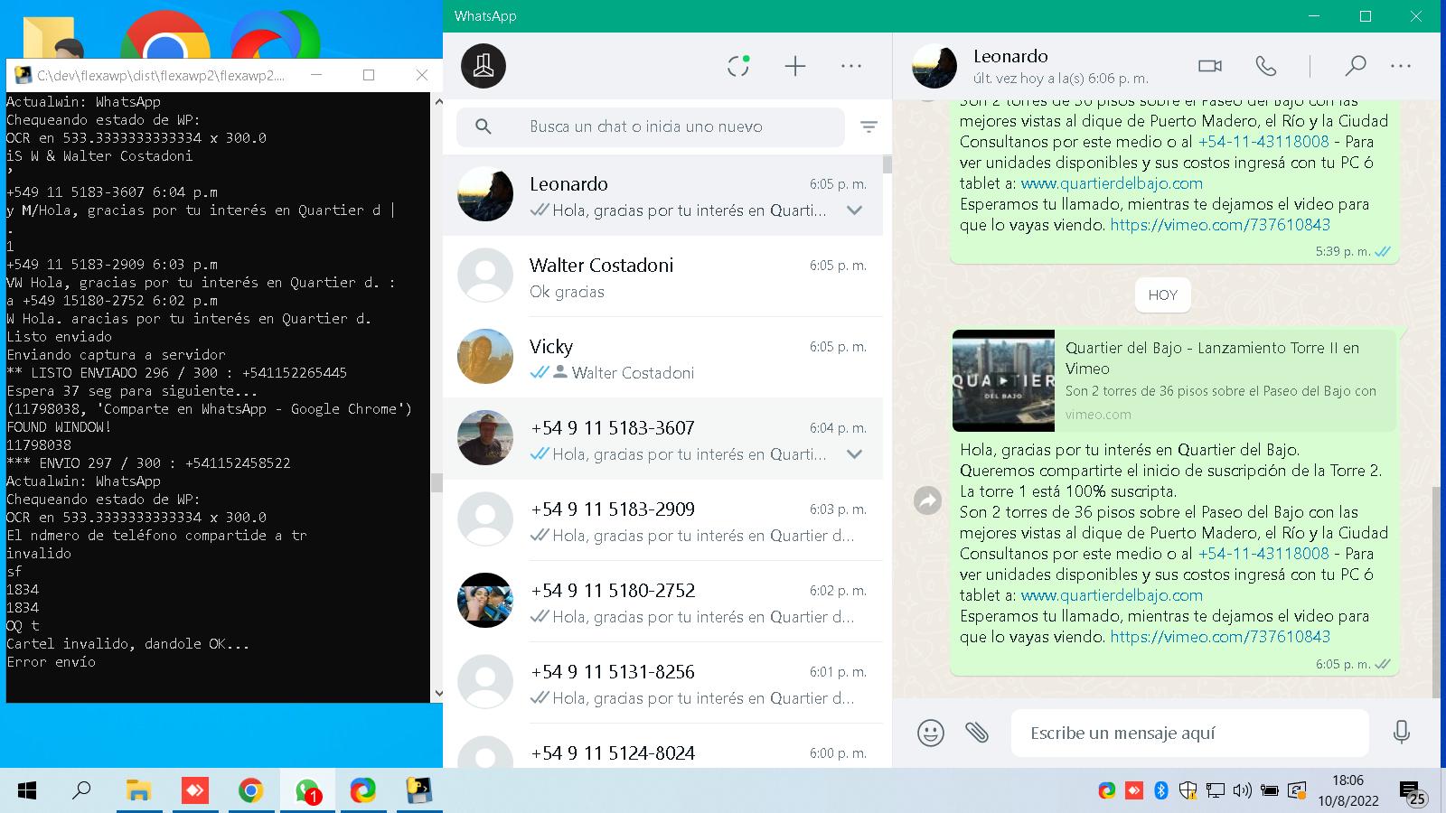Focus the 'Busca un chat' search field
This screenshot has width=1446, height=813.
point(651,127)
